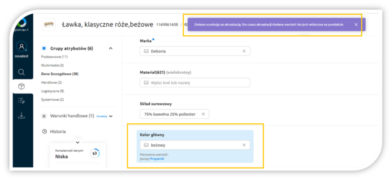Expand the Warunki handlowe section
This screenshot has width=392, height=180.
(x=111, y=116)
